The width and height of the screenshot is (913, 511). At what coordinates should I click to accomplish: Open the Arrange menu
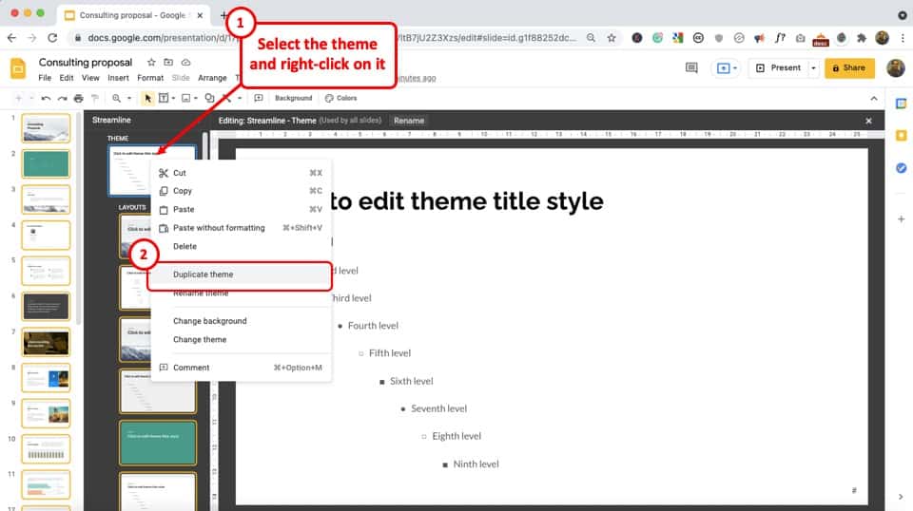tap(212, 78)
